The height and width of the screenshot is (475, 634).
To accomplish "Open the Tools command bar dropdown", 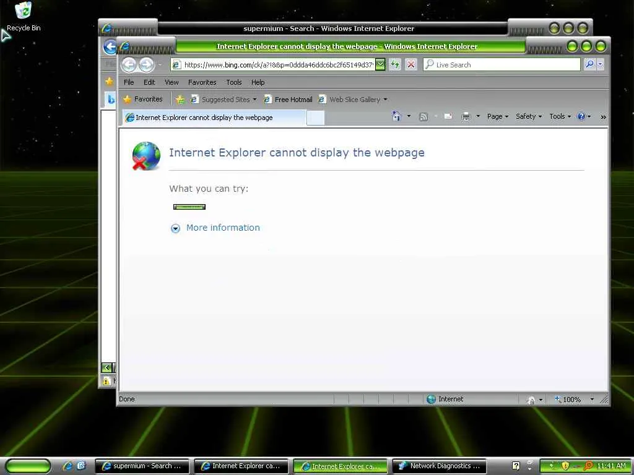I will tap(560, 116).
